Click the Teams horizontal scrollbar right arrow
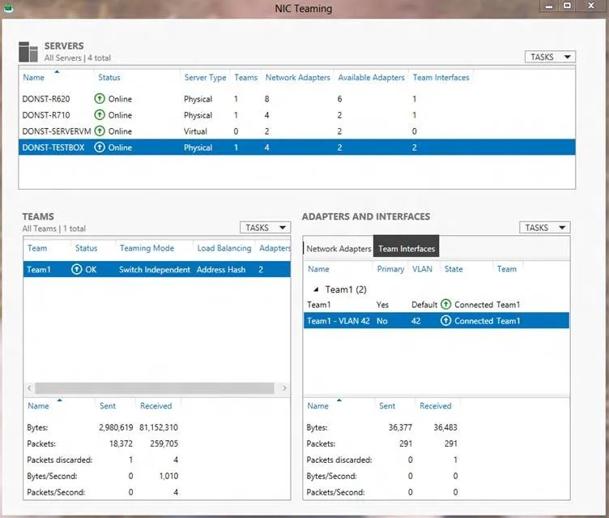The image size is (609, 518). 285,387
